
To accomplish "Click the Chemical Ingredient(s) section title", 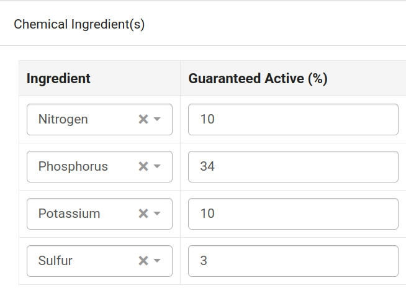I will (x=79, y=24).
